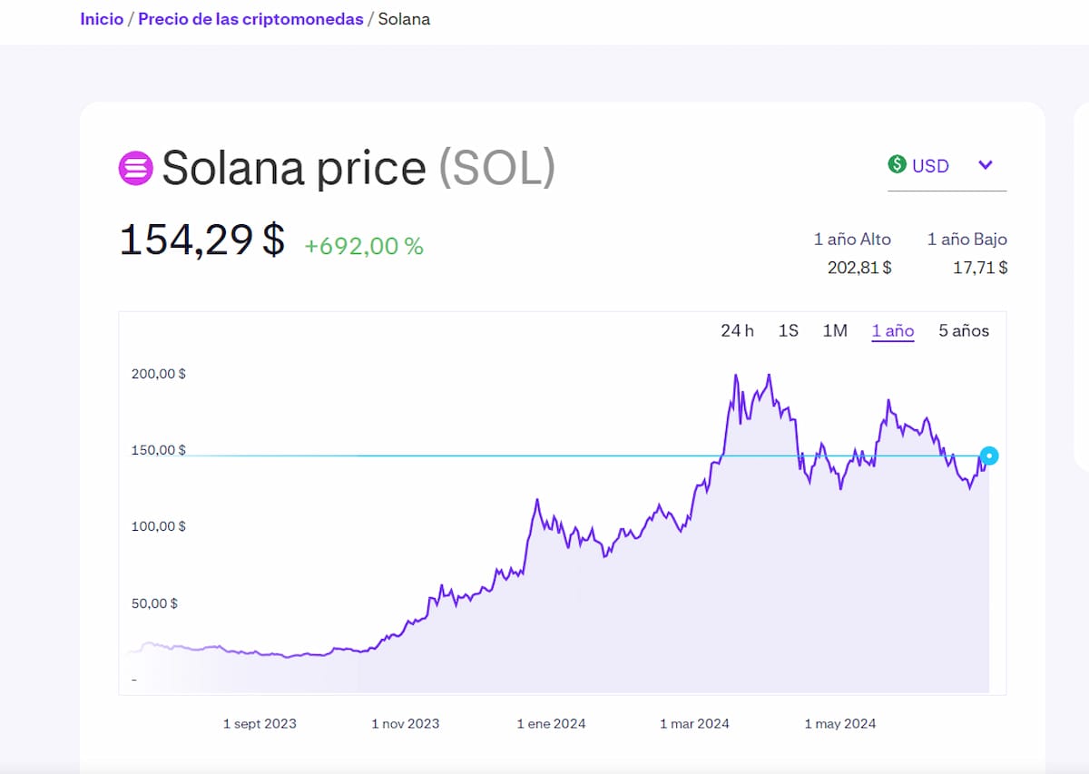The image size is (1089, 774).
Task: Navigate to Inicio via breadcrumb
Action: click(102, 18)
